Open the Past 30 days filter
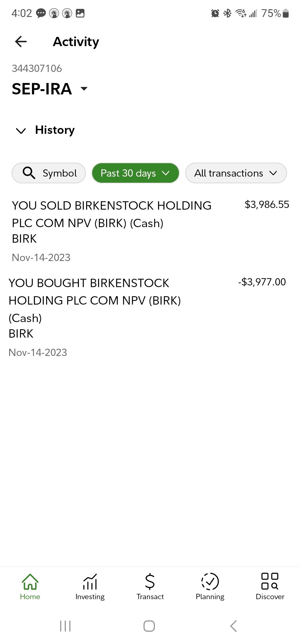The height and width of the screenshot is (643, 300). click(x=135, y=173)
